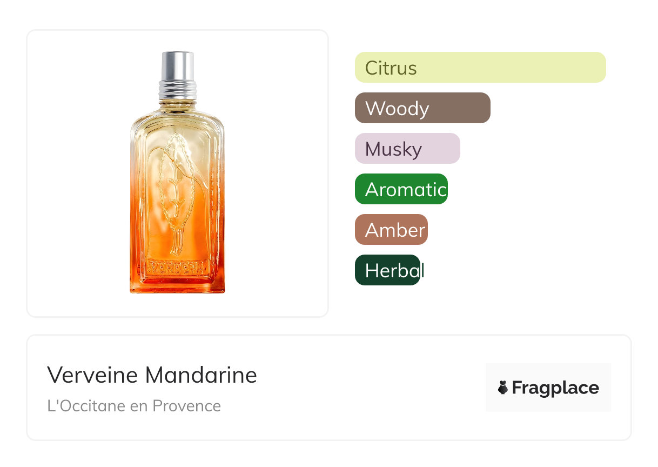The image size is (658, 467).
Task: Click the silver cap of the perfume bottle
Action: coord(177,65)
